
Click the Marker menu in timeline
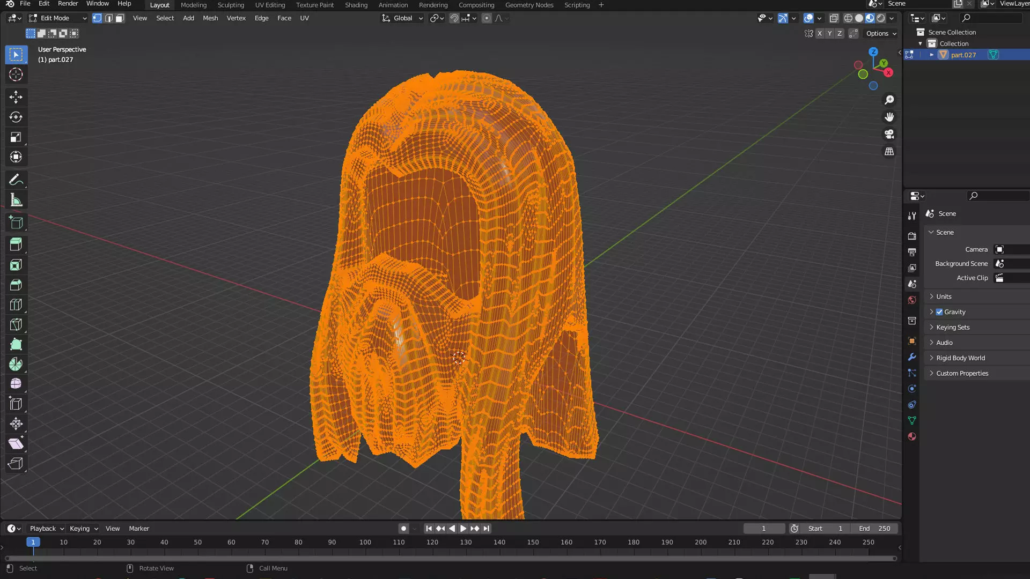139,529
